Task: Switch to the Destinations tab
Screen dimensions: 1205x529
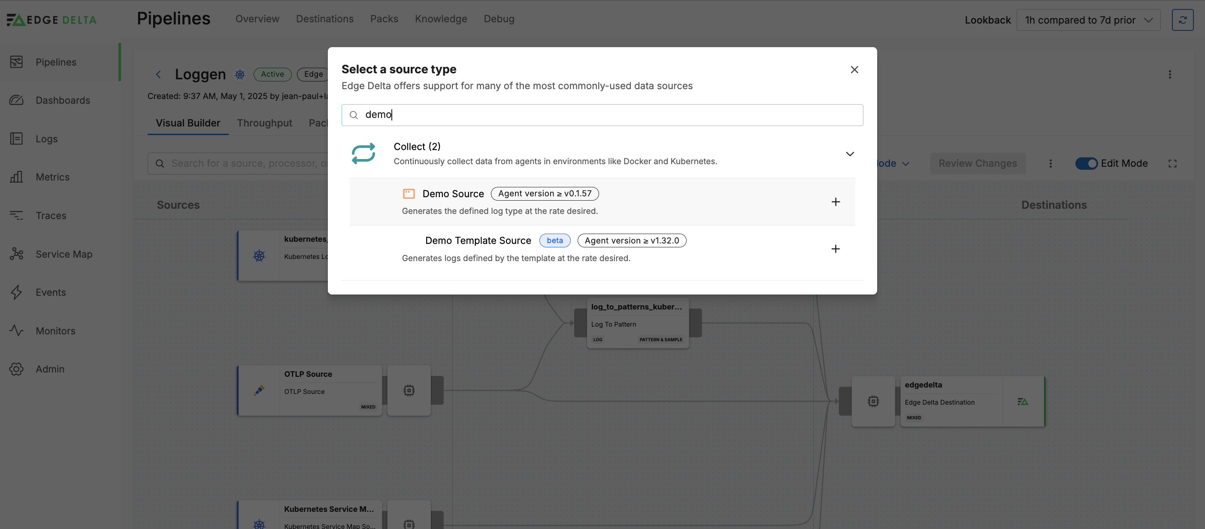Action: [x=325, y=19]
